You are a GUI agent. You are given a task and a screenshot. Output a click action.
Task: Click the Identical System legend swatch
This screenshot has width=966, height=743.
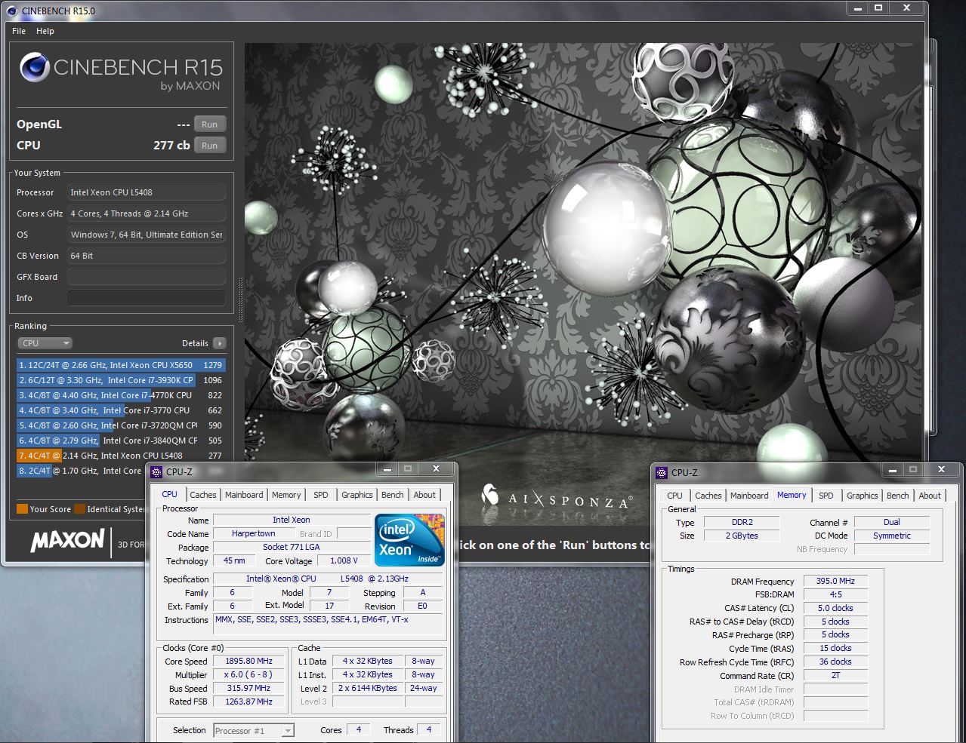tap(80, 509)
